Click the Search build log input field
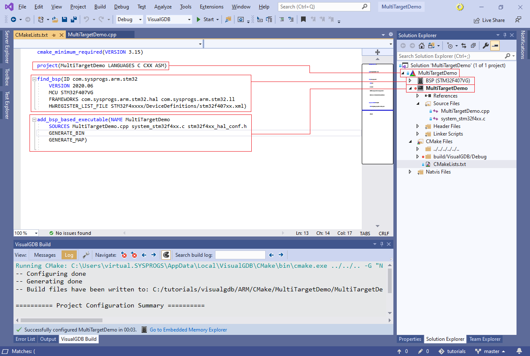The width and height of the screenshot is (530, 356). (x=240, y=255)
